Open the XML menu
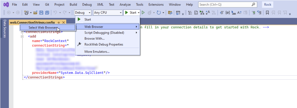The image size is (297, 108). click(100, 4)
